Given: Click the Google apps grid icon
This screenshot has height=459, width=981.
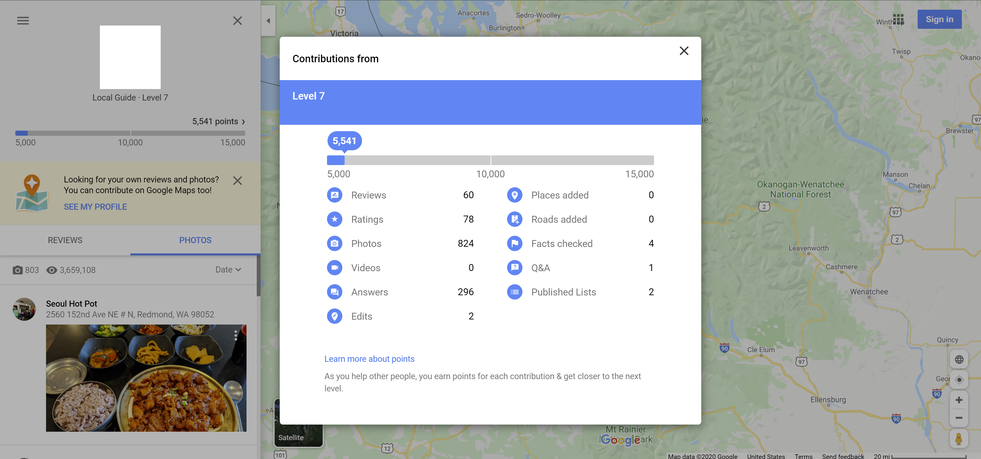Looking at the screenshot, I should [x=898, y=19].
